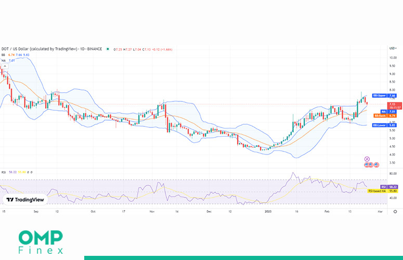Click the BB:Lower 5.83 price label
The image size is (403, 260).
(384, 125)
